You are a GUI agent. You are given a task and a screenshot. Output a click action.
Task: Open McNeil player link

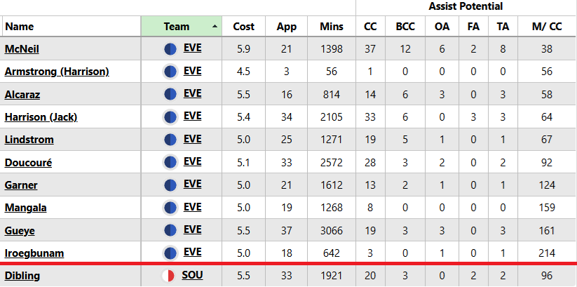[22, 48]
